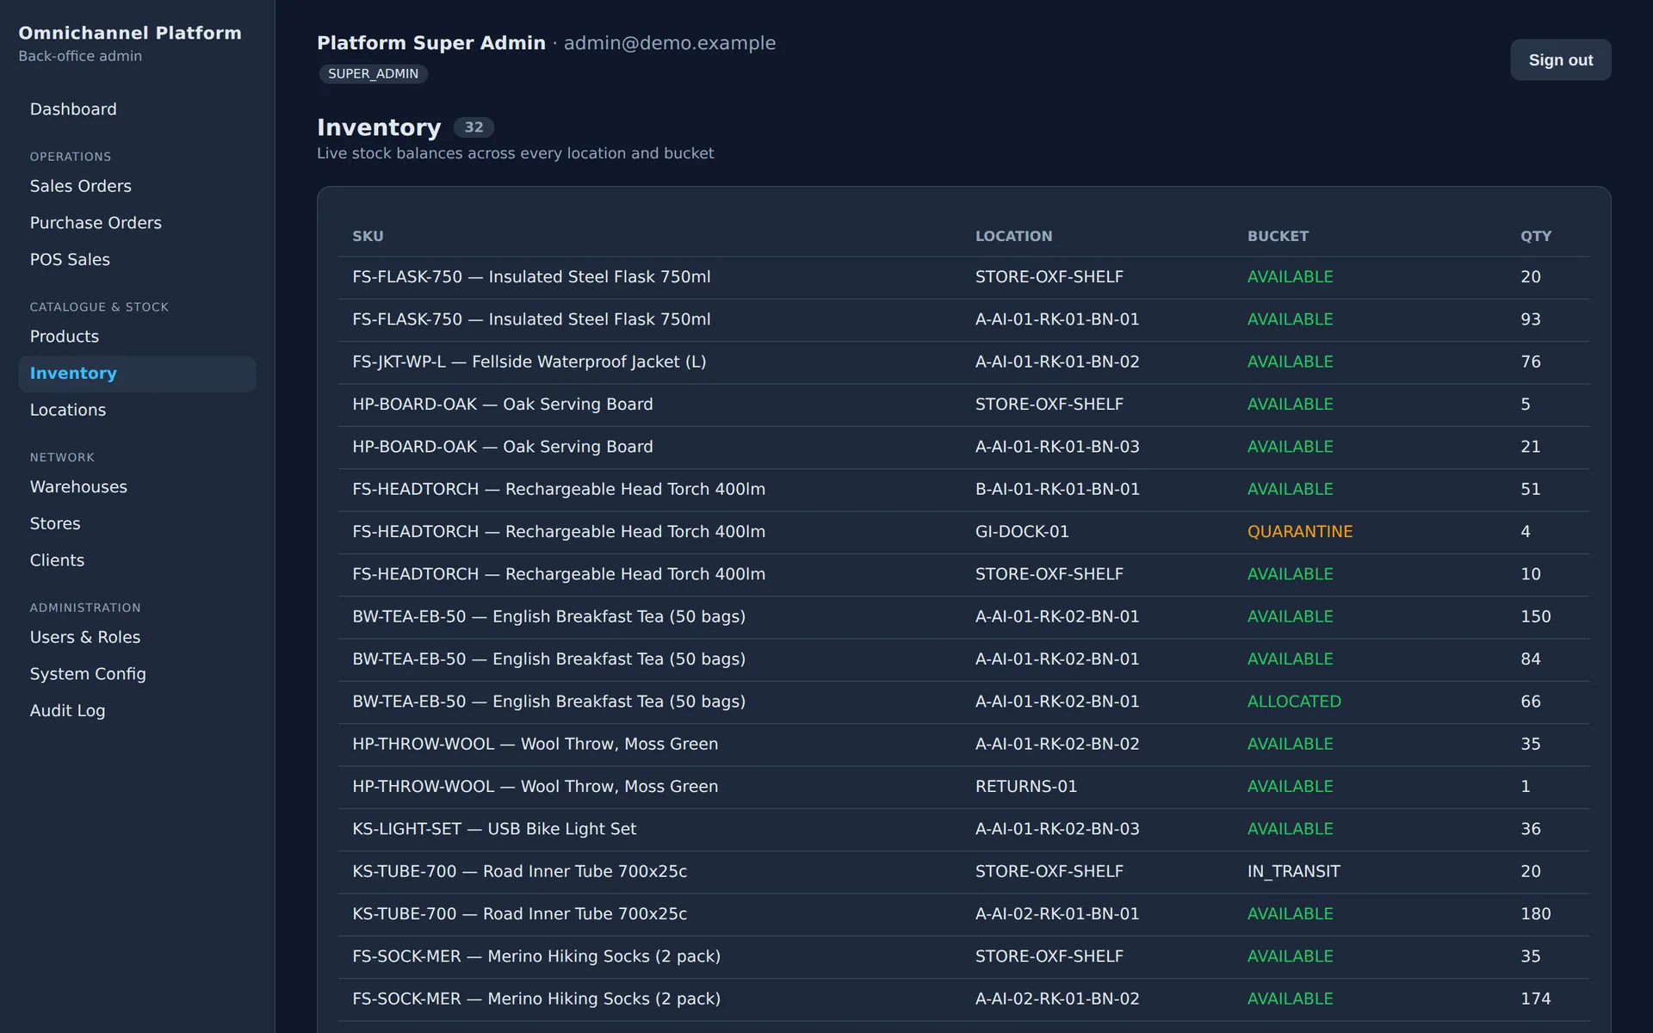Click the LOCATION column header
This screenshot has height=1033, width=1653.
[x=1013, y=236]
